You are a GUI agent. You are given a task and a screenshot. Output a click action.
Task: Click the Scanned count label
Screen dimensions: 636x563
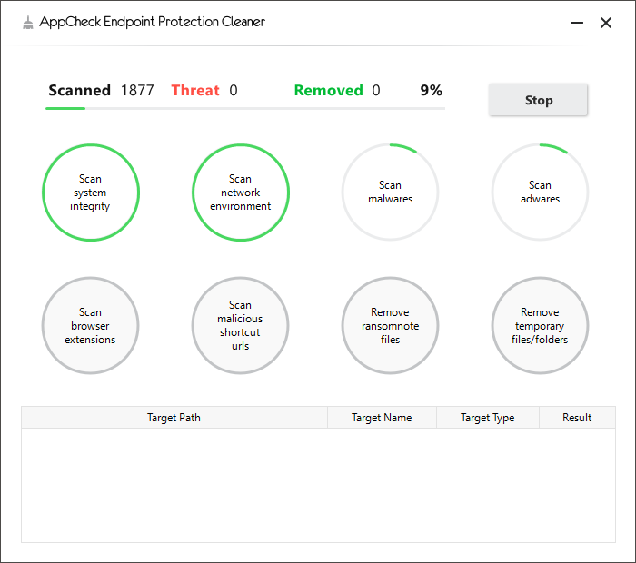[80, 90]
